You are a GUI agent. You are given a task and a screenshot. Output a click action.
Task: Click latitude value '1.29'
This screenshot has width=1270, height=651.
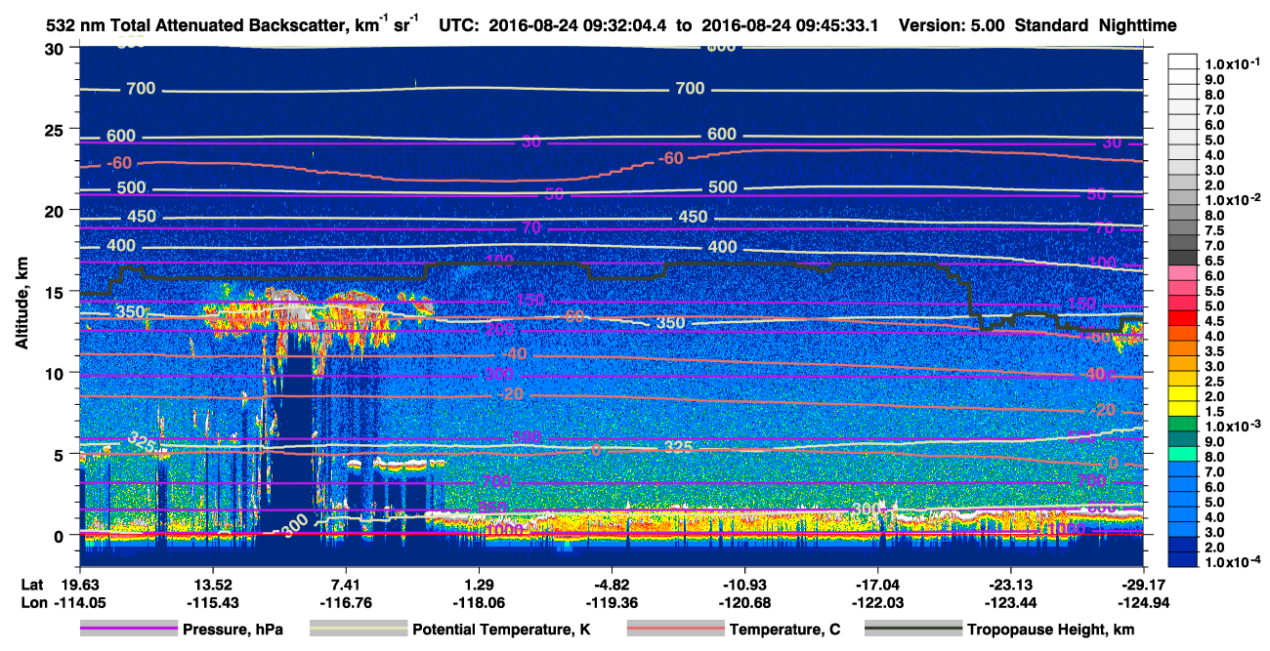pyautogui.click(x=479, y=586)
